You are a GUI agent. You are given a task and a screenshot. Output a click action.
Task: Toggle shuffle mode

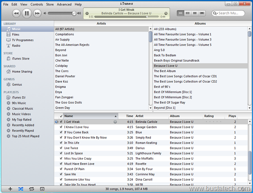21,189
